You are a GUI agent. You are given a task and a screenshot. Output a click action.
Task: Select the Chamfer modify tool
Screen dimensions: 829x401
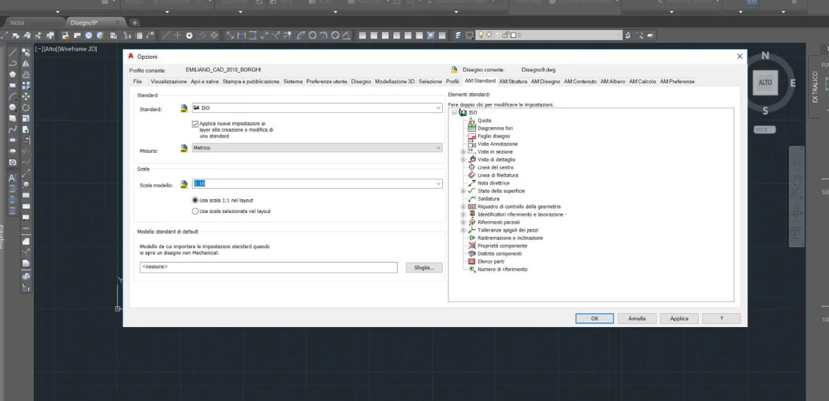[26, 241]
